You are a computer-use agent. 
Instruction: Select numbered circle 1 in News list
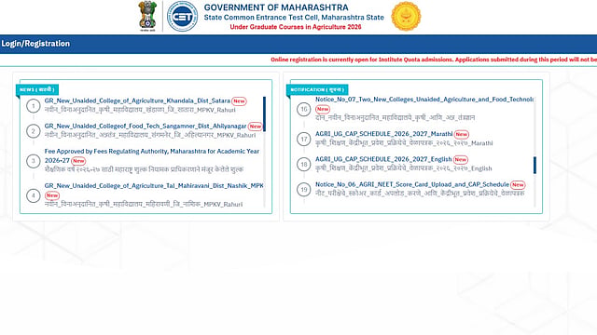[34, 105]
